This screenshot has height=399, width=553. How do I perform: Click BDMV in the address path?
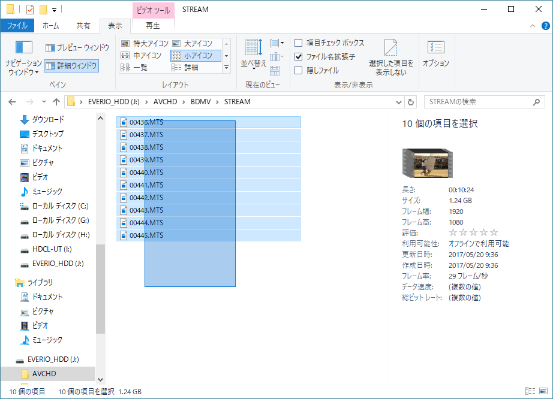click(x=201, y=102)
